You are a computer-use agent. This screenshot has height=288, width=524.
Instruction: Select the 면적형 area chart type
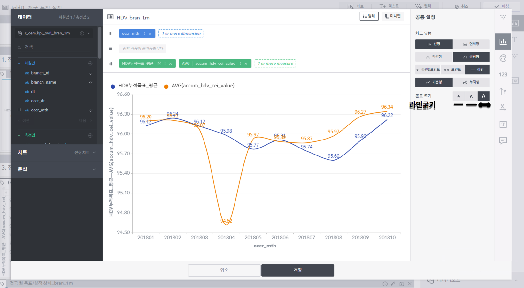click(471, 44)
